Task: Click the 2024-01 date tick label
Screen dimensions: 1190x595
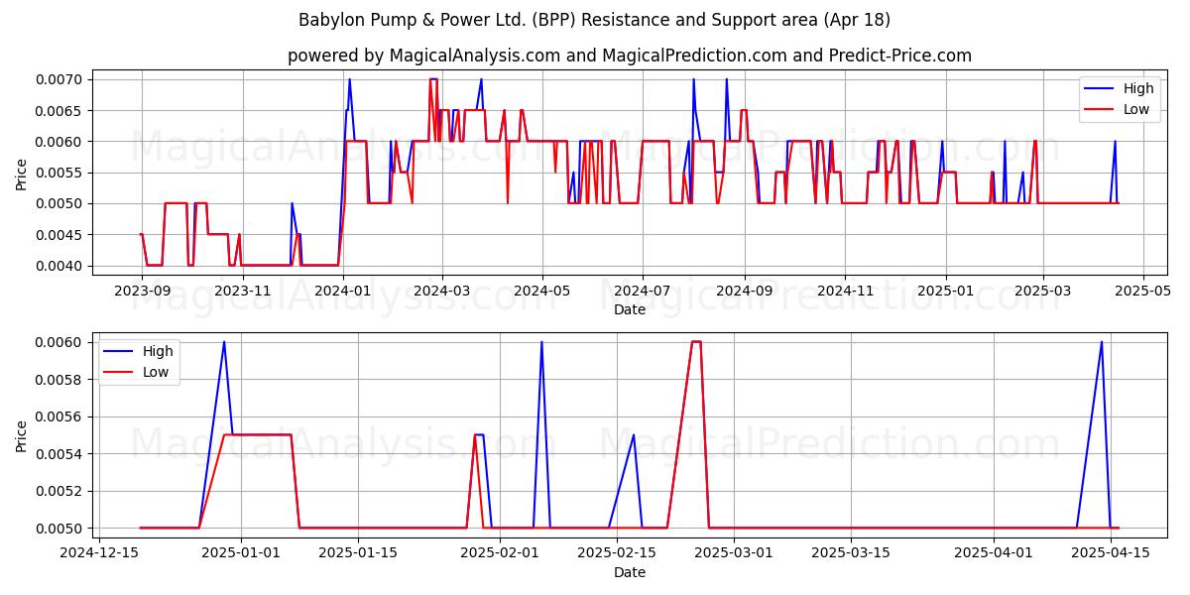Action: 344,291
